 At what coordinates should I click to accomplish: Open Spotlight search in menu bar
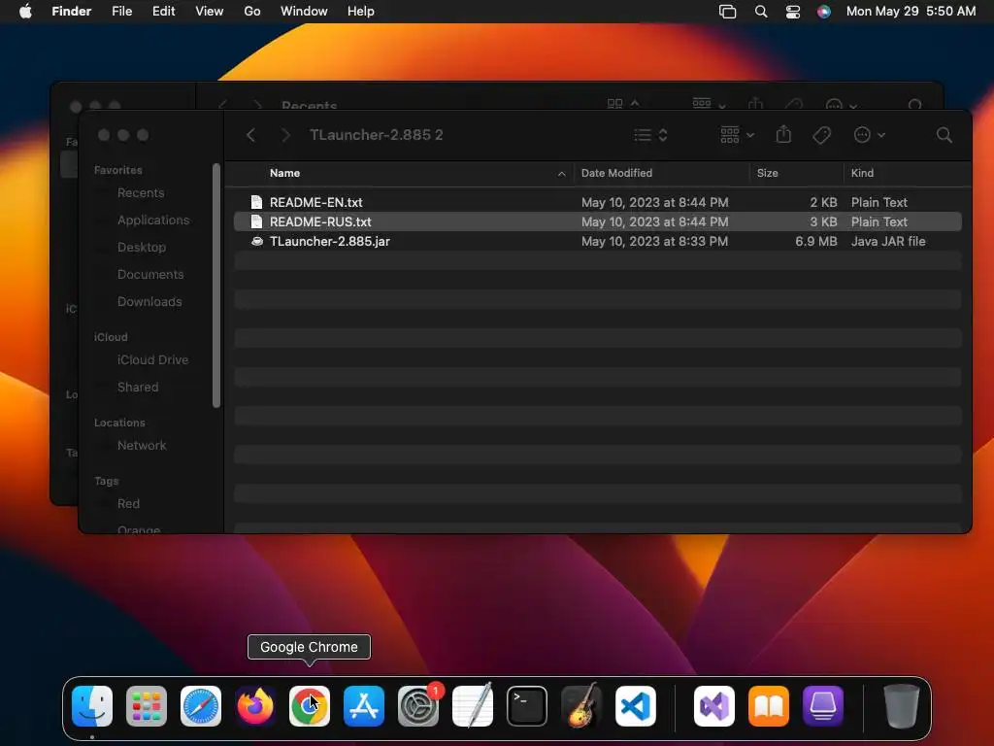(x=761, y=12)
